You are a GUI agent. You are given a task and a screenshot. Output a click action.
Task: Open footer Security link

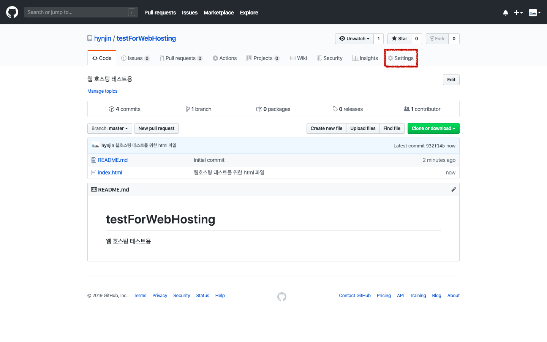(182, 296)
